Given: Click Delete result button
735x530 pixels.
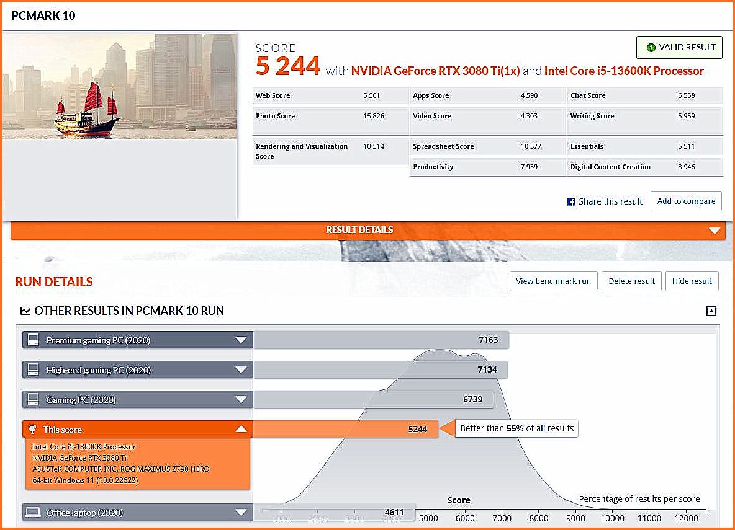Looking at the screenshot, I should 631,281.
